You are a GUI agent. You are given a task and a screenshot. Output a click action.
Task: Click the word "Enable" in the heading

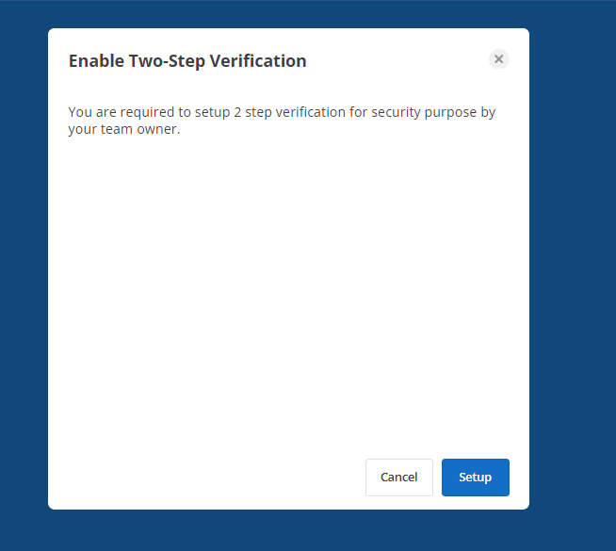(x=97, y=61)
